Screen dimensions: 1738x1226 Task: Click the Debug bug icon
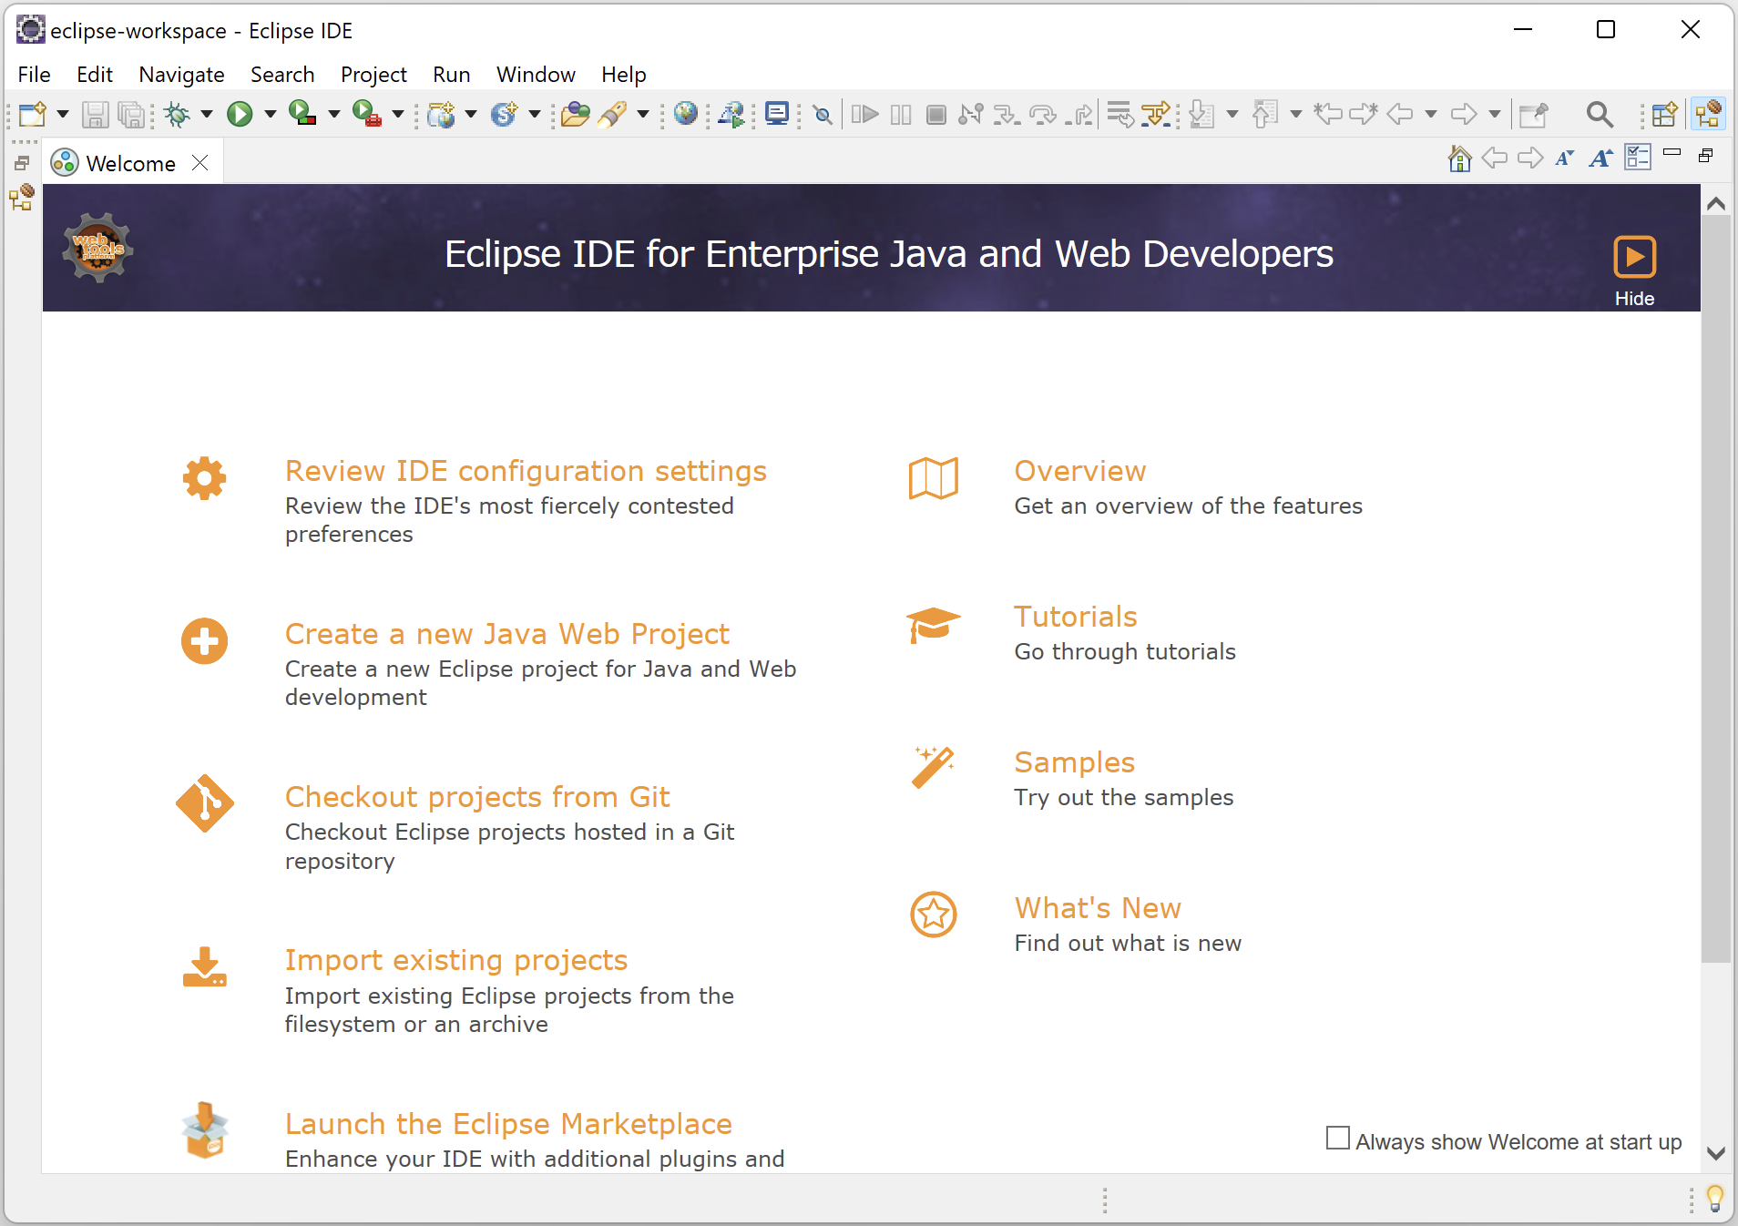178,115
